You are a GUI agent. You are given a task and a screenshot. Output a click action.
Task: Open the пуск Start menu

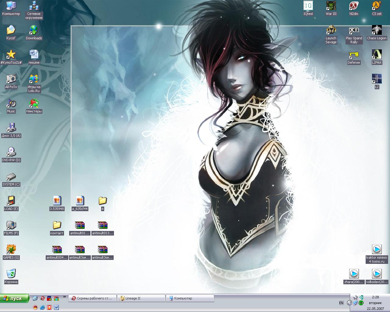(x=14, y=298)
